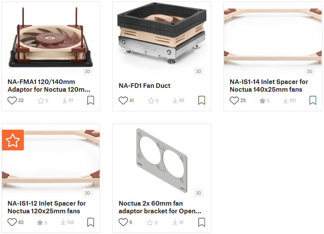The width and height of the screenshot is (324, 234).
Task: Click the rating star on NA-IS1-14 card
Action: (x=262, y=101)
